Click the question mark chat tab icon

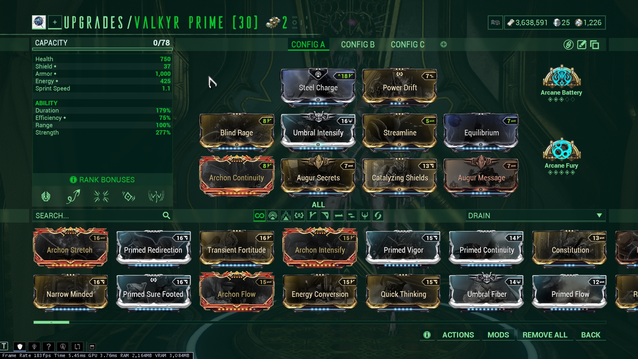(48, 347)
